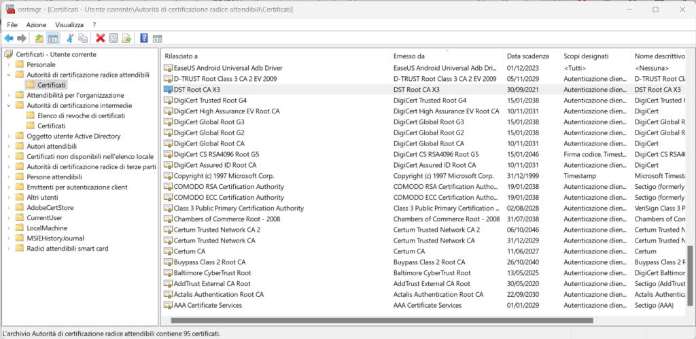The image size is (696, 339).
Task: Select Autorità di certificazione radice di terze parti
Action: click(x=92, y=167)
